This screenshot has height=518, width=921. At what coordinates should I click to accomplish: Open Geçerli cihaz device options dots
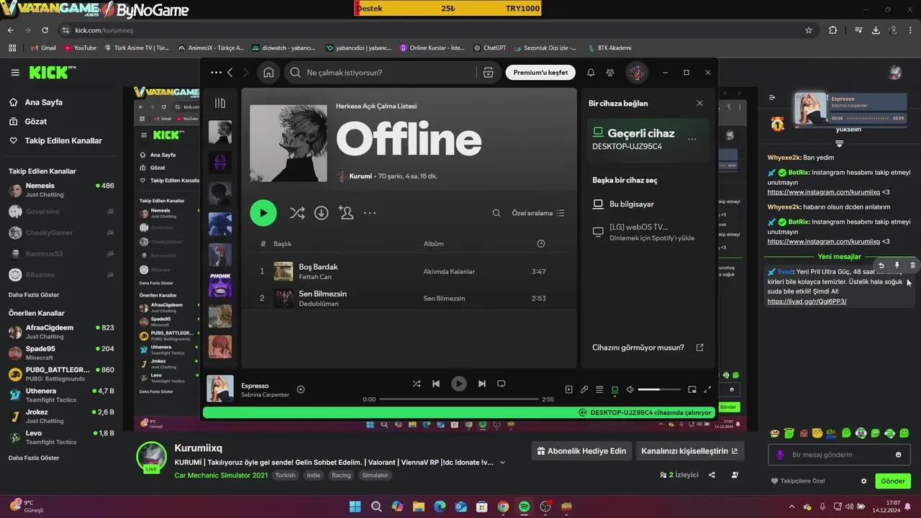point(692,140)
